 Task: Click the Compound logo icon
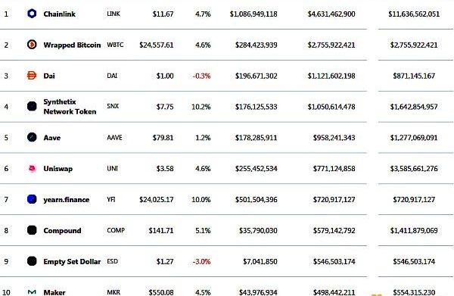32,230
